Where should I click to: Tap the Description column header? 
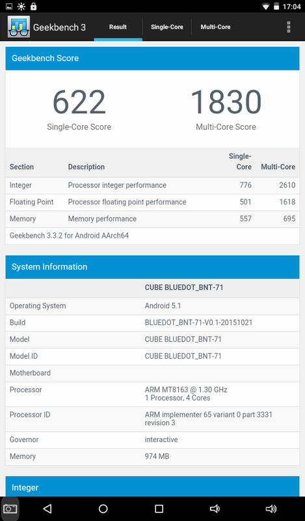coord(86,167)
